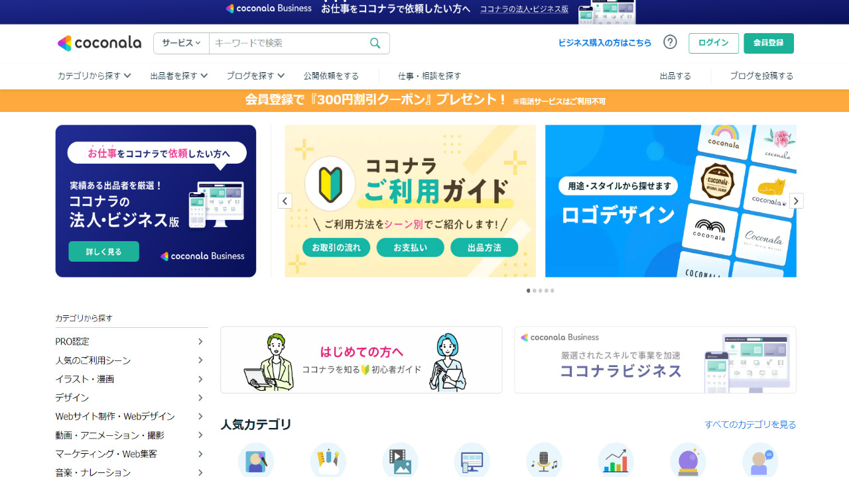The height and width of the screenshot is (477, 849).
Task: Select PRO認定 category text
Action: [x=72, y=342]
